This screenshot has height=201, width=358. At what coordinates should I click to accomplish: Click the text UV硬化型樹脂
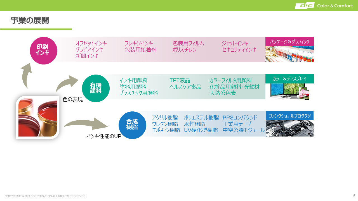[201, 130]
